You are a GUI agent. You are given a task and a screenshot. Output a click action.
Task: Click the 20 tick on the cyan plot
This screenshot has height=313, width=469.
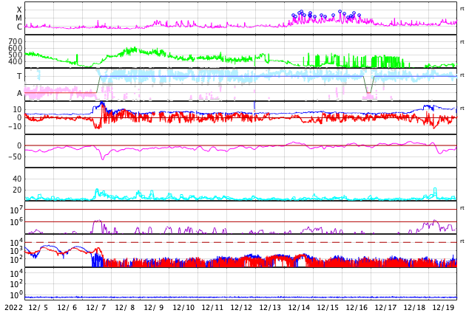[17, 190]
